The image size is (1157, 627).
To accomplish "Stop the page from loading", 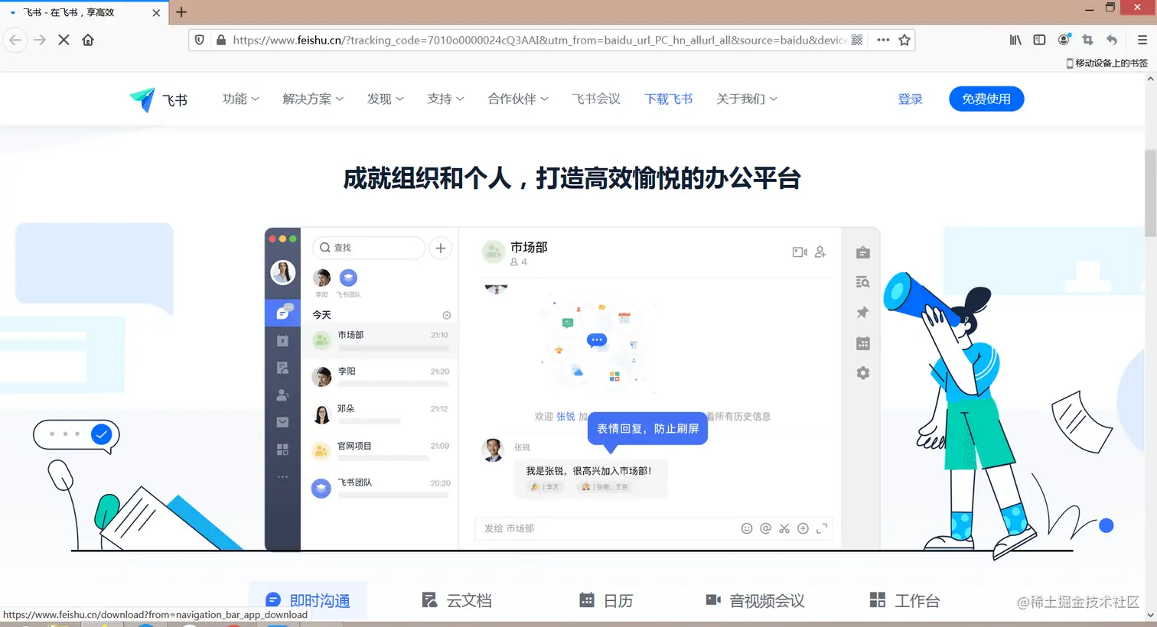I will click(64, 40).
